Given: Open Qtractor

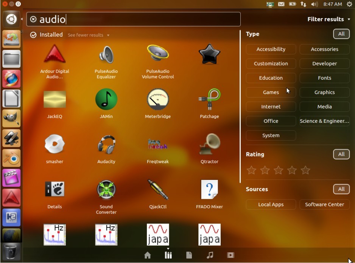Looking at the screenshot, I should 209,149.
